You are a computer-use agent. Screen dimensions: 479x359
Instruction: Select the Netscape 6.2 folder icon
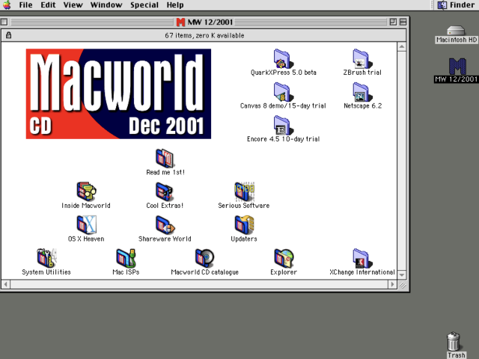coord(362,92)
